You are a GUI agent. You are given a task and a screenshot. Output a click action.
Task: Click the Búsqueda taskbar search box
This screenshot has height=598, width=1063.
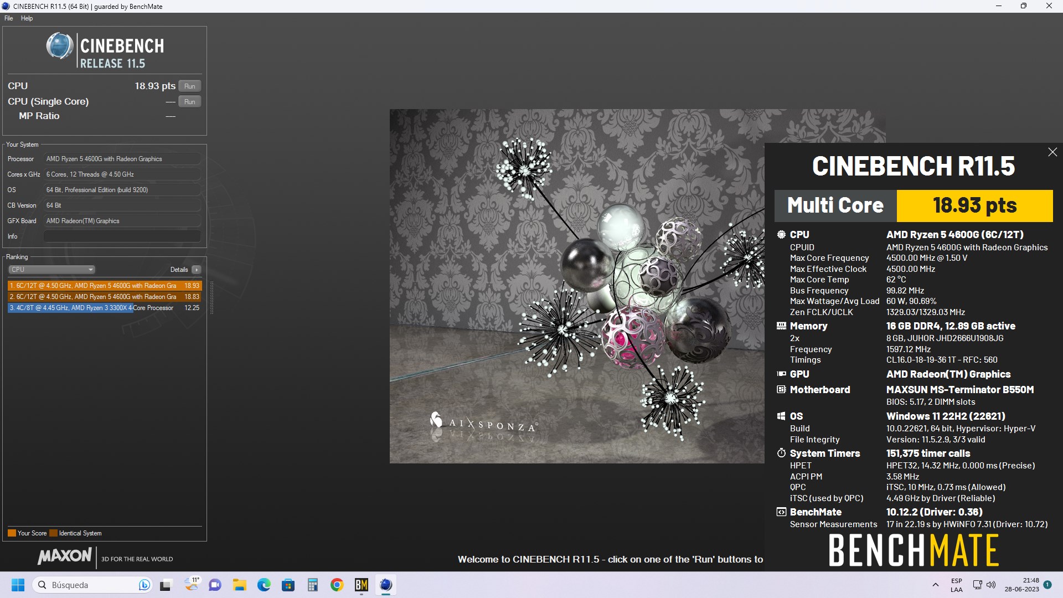point(92,585)
